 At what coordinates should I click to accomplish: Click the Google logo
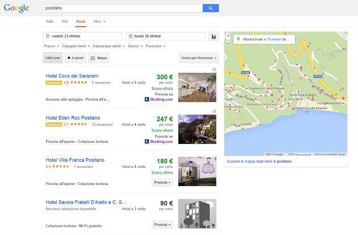coord(16,8)
